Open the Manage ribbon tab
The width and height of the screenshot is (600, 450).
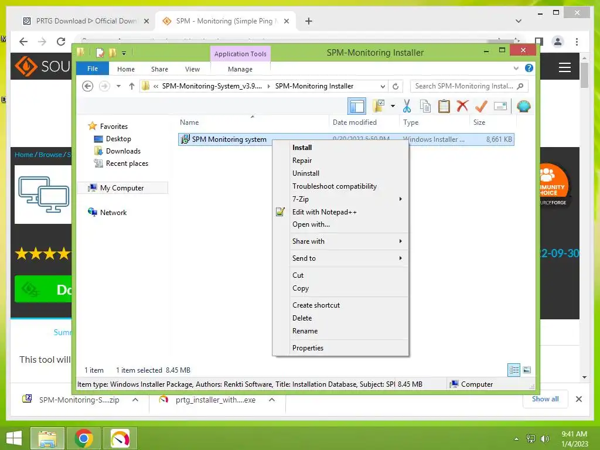point(240,69)
